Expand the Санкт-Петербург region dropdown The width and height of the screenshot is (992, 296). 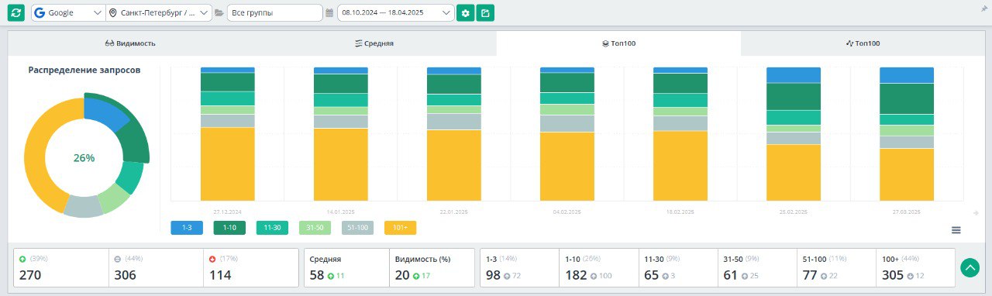point(159,13)
